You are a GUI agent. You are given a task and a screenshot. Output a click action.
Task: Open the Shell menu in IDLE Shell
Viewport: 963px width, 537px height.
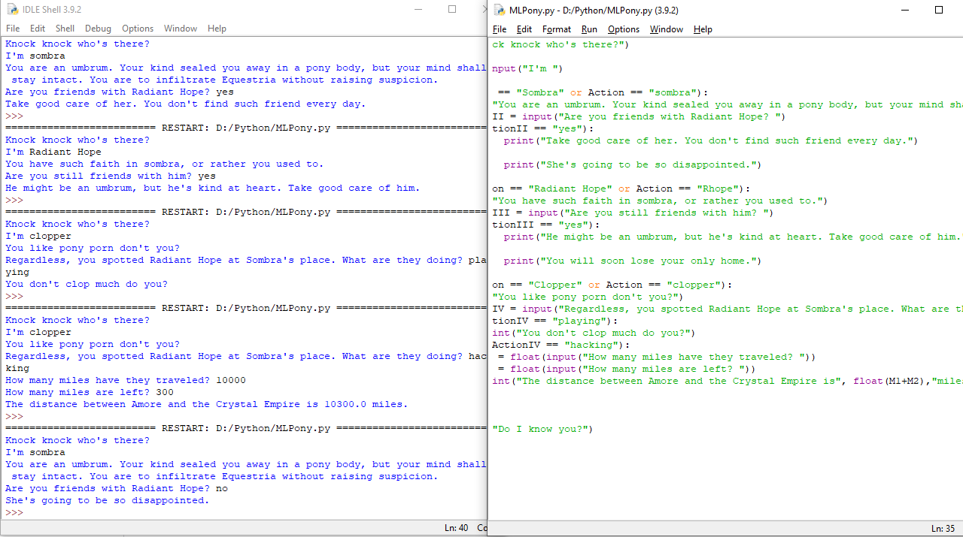[65, 29]
